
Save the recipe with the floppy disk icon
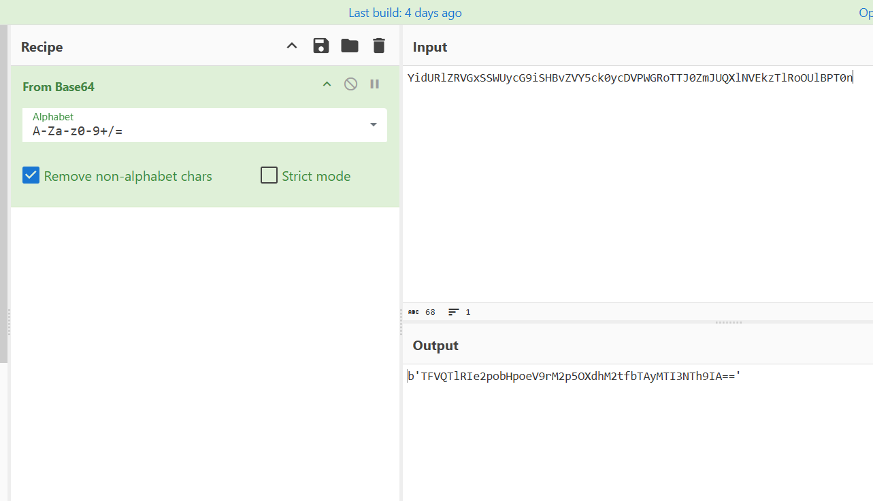321,46
